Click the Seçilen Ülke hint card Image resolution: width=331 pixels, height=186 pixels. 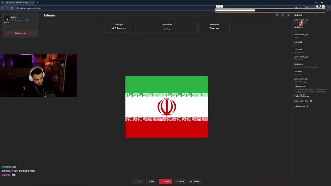167,27
